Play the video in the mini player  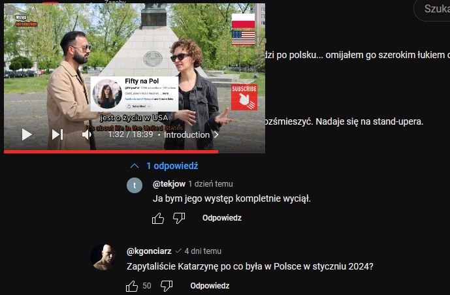pyautogui.click(x=27, y=134)
